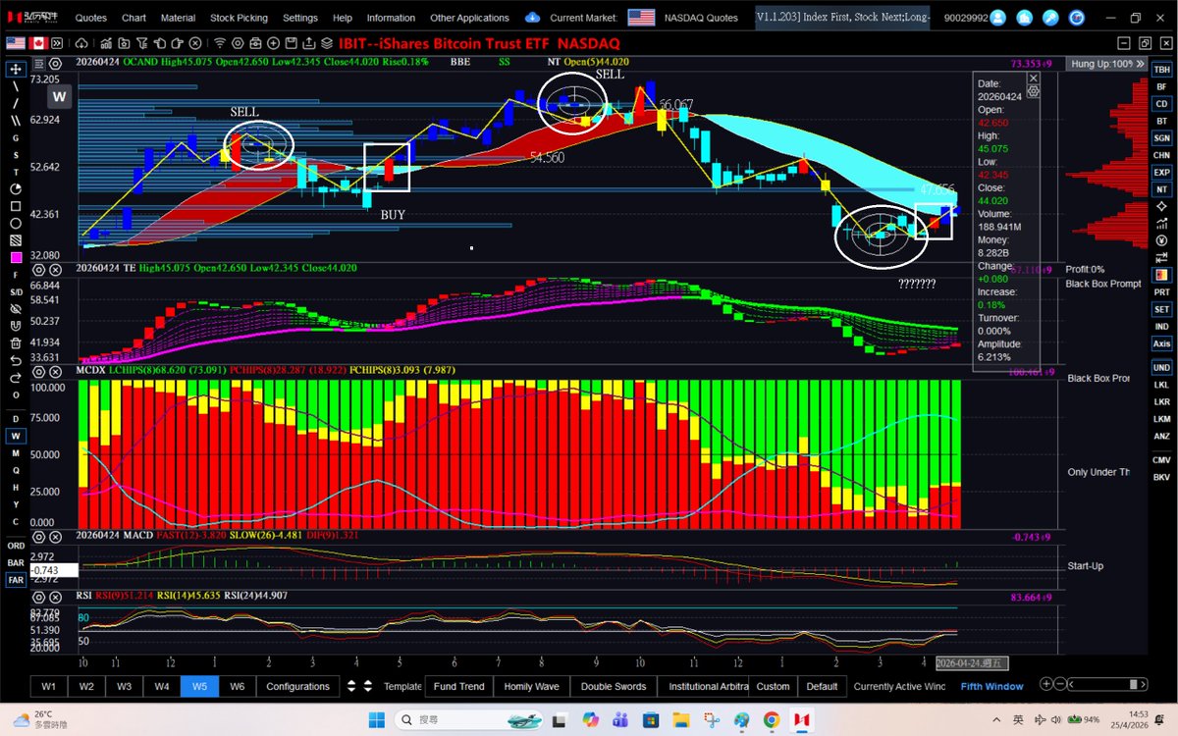Click the gear icon beside the MACD indicator header
The image size is (1178, 736).
[37, 536]
